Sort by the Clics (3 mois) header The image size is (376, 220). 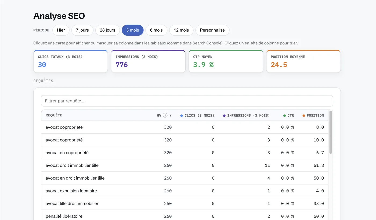[x=200, y=116]
